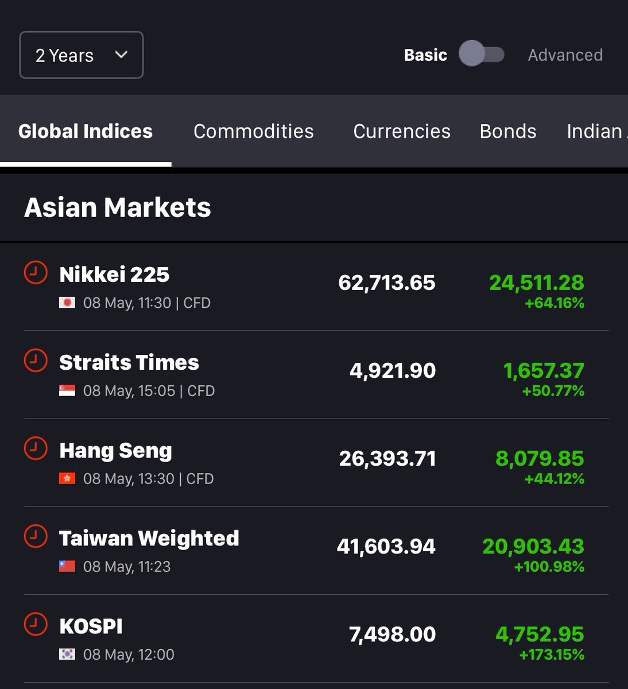This screenshot has height=689, width=628.
Task: Click the +44.12% percentage
Action: point(555,478)
